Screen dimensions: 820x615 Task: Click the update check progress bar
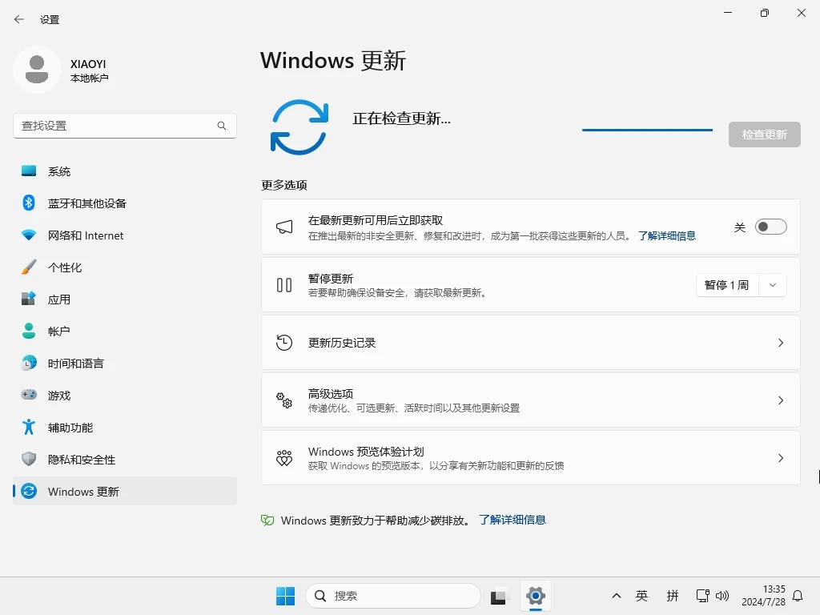[647, 130]
